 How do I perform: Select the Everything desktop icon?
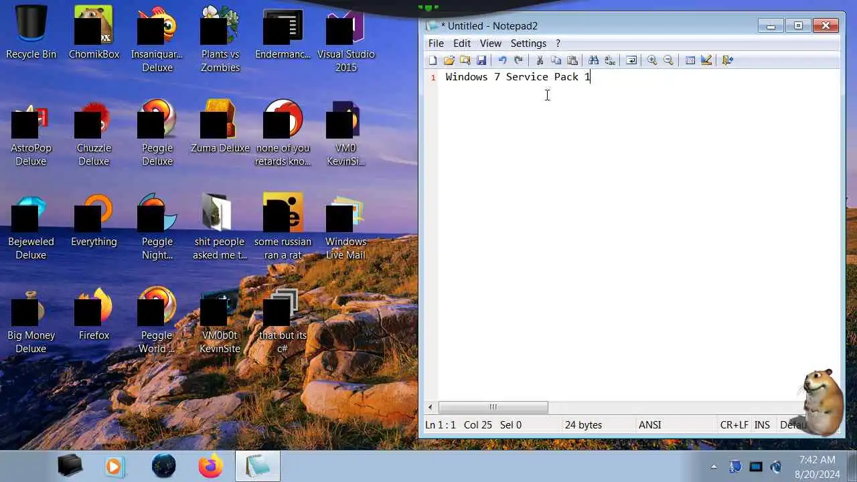click(x=94, y=221)
